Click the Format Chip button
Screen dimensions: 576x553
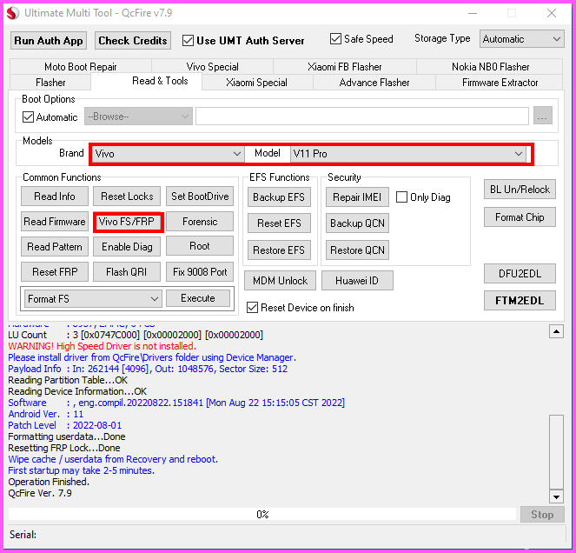pos(520,217)
